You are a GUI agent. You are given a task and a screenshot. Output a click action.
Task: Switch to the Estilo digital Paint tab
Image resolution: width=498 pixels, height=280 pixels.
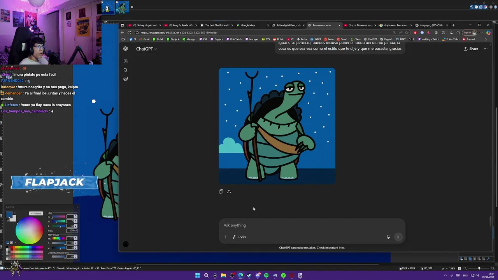click(288, 25)
